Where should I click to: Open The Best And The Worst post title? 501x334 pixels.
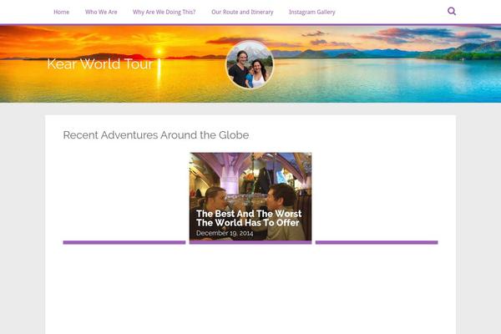click(249, 218)
